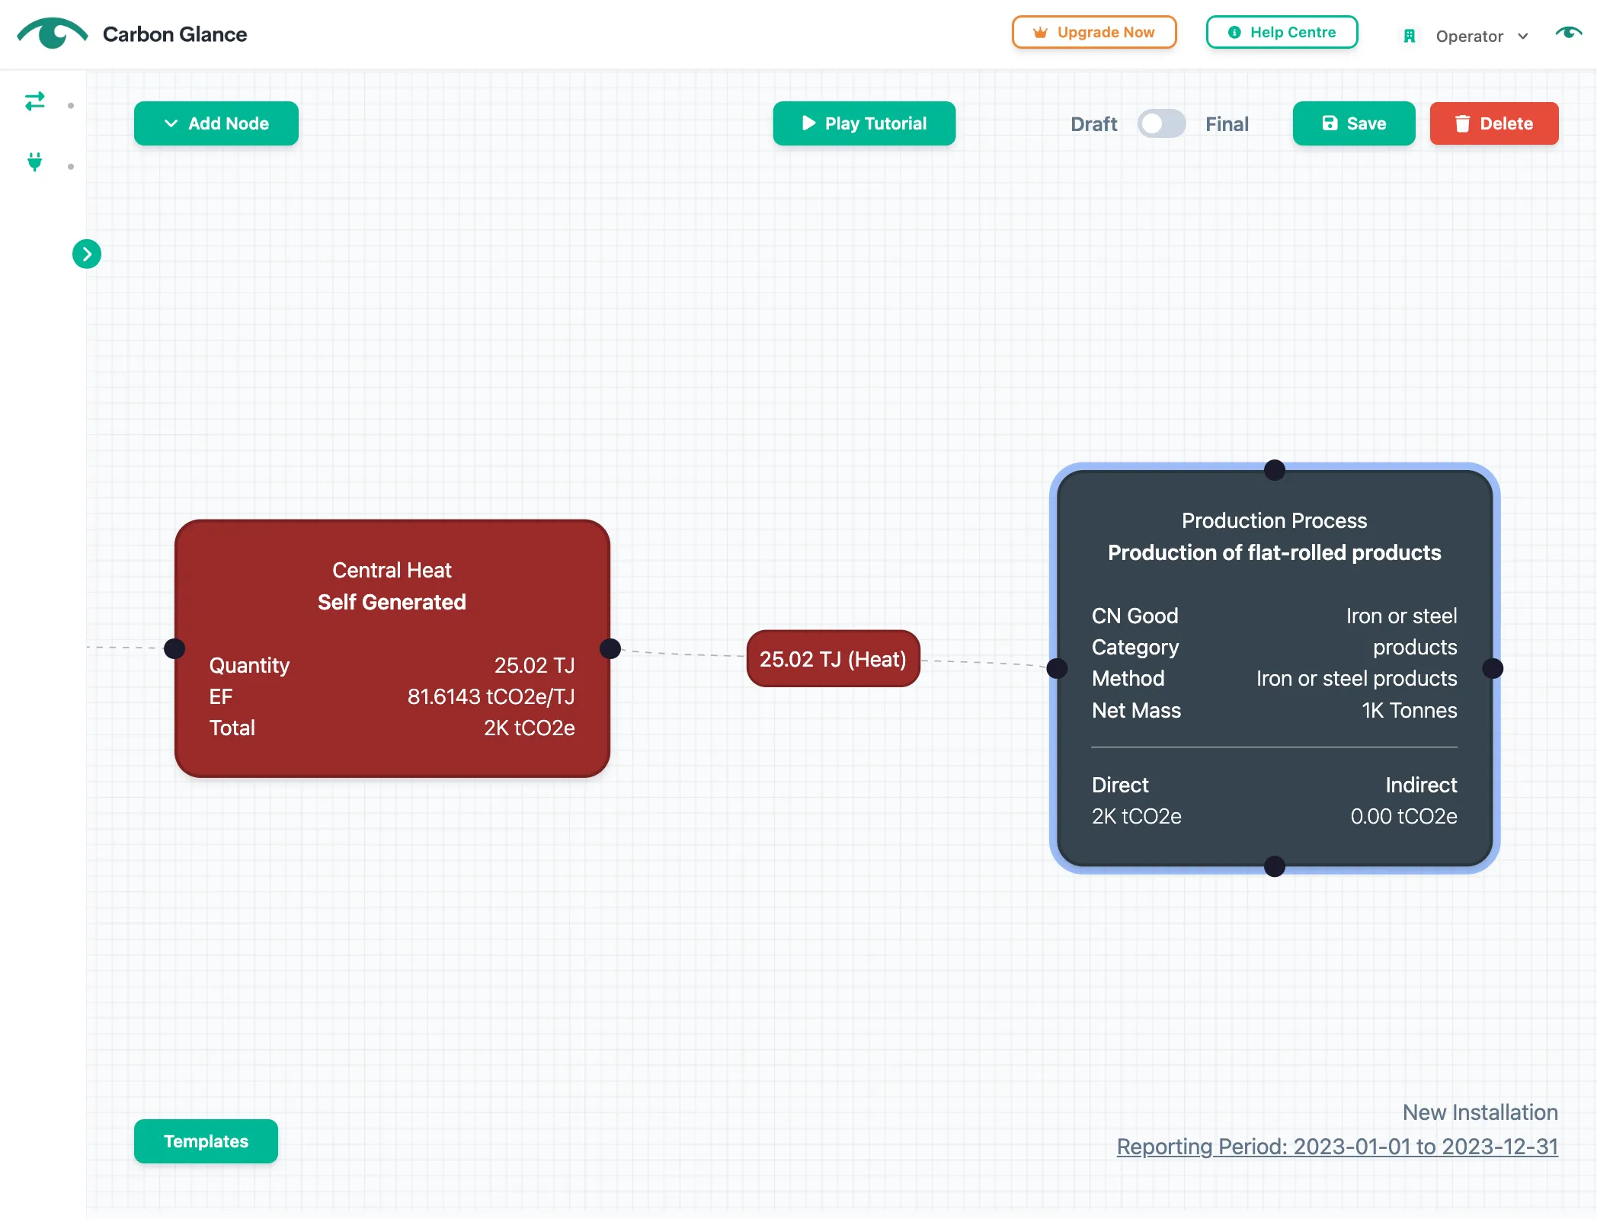This screenshot has height=1219, width=1597.
Task: Click the Total value 2K tCO2e
Action: point(529,728)
